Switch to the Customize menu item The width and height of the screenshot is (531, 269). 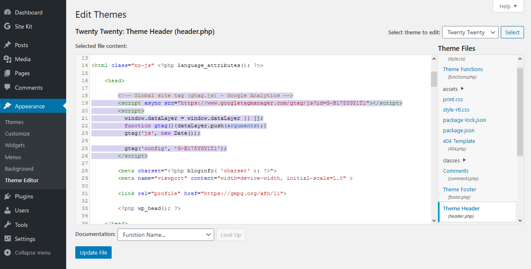click(x=17, y=133)
